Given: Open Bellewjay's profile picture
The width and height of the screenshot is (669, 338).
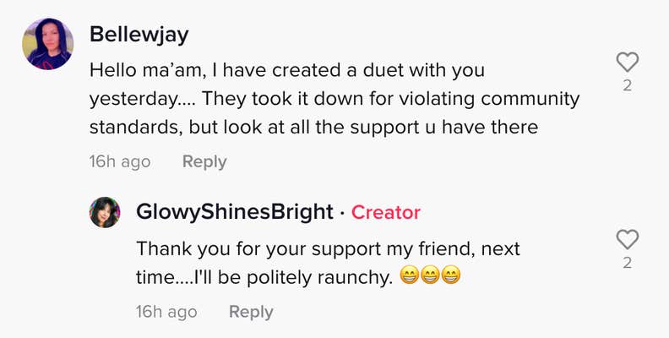Looking at the screenshot, I should (47, 43).
